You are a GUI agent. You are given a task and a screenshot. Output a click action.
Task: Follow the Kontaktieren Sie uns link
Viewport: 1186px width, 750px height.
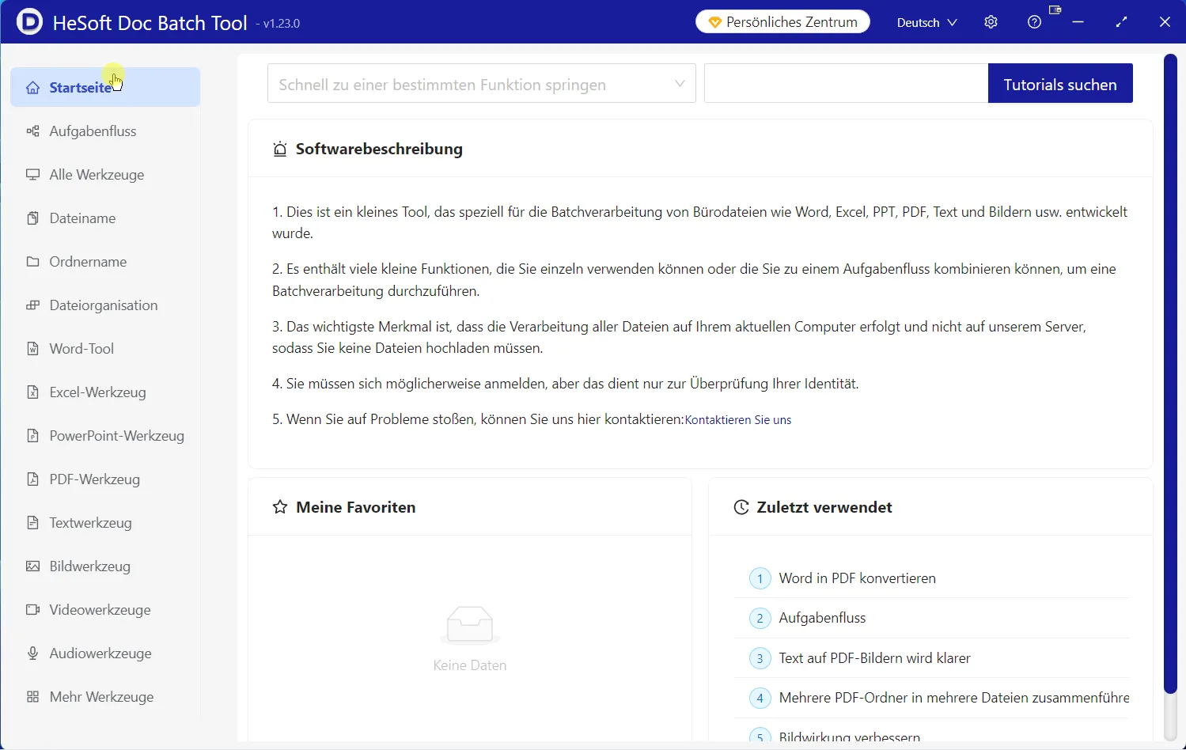click(738, 420)
